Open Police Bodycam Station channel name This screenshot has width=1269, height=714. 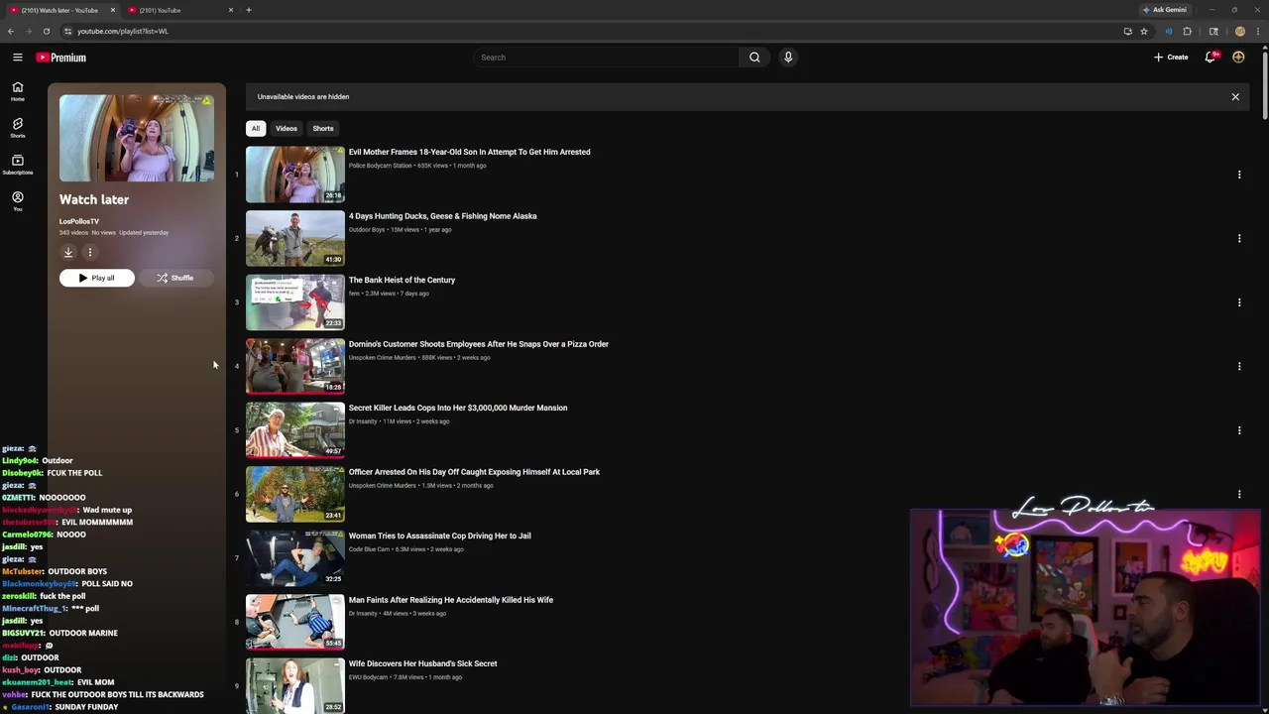tap(380, 166)
